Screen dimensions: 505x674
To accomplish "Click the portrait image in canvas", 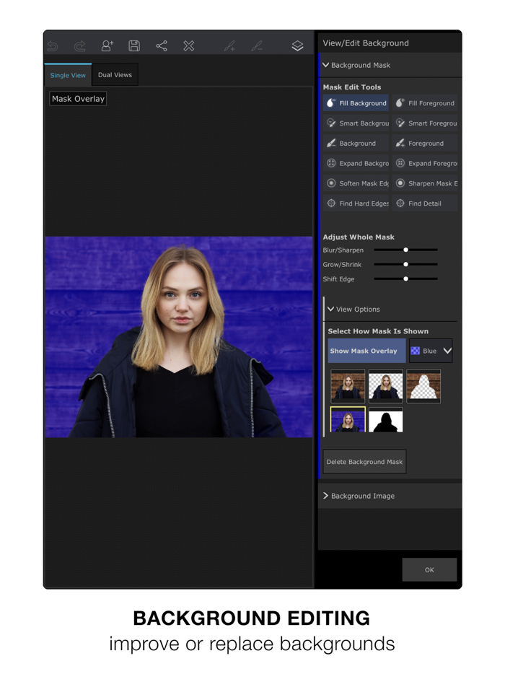I will 179,337.
